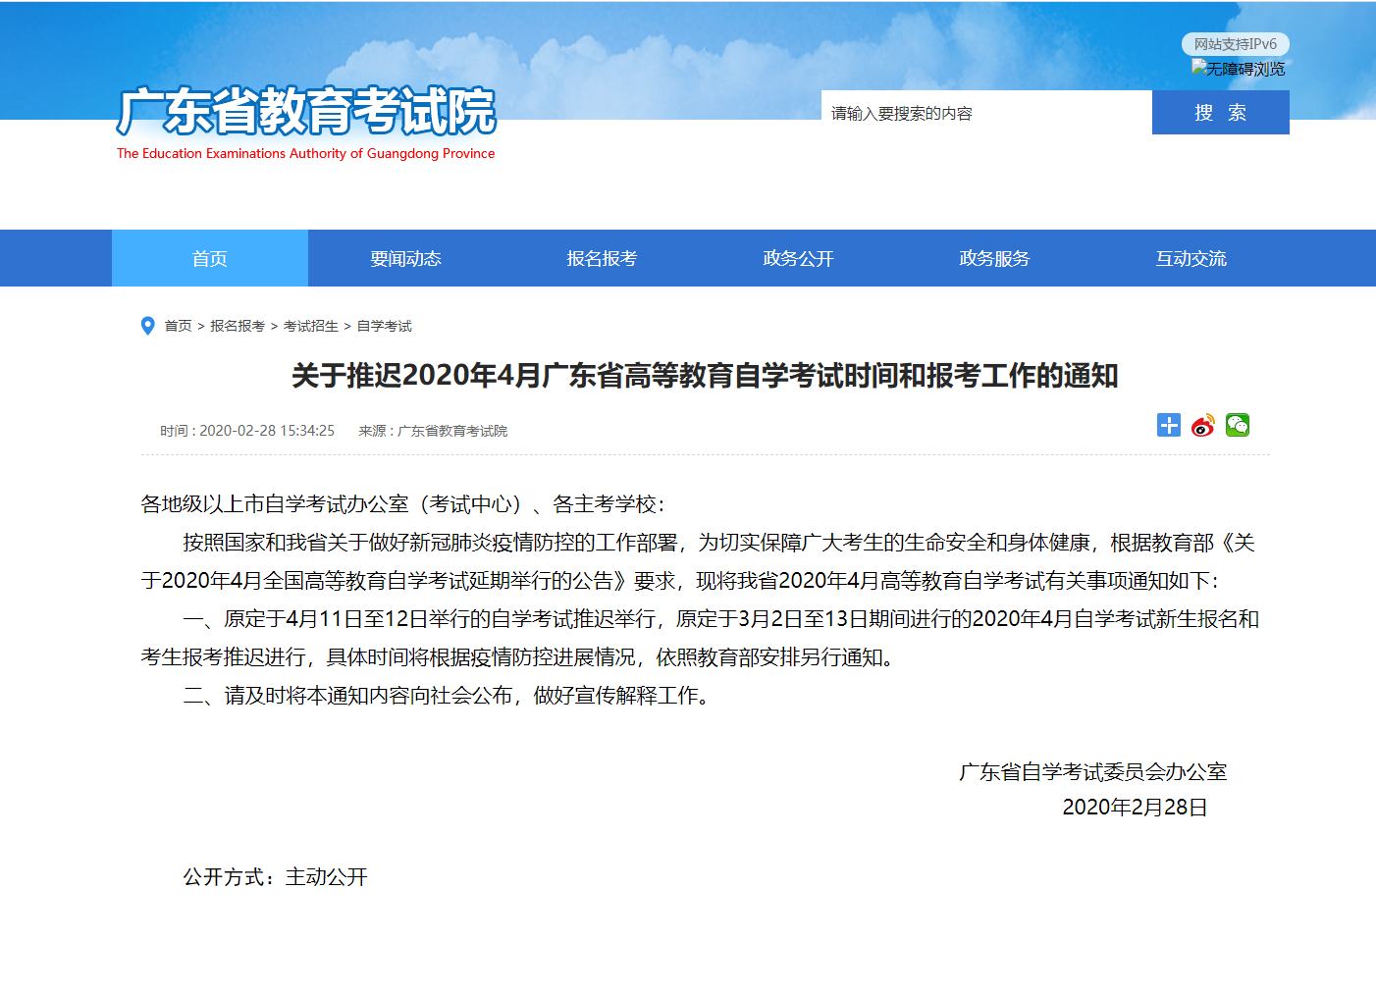Click the article title heading
The width and height of the screenshot is (1376, 994).
tap(705, 376)
